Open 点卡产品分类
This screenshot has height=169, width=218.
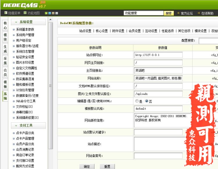pos(25,133)
